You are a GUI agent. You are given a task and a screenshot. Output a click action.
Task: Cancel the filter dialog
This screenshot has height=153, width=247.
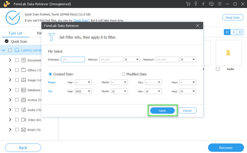click(187, 110)
